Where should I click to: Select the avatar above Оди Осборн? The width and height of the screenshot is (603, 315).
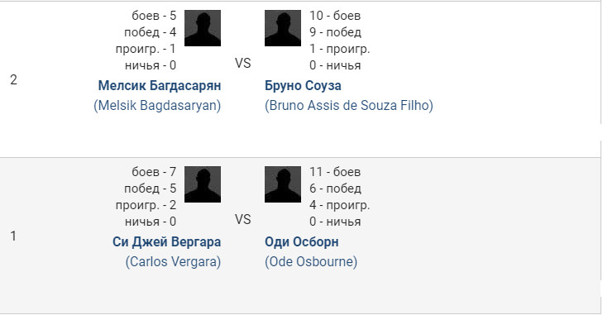[283, 184]
